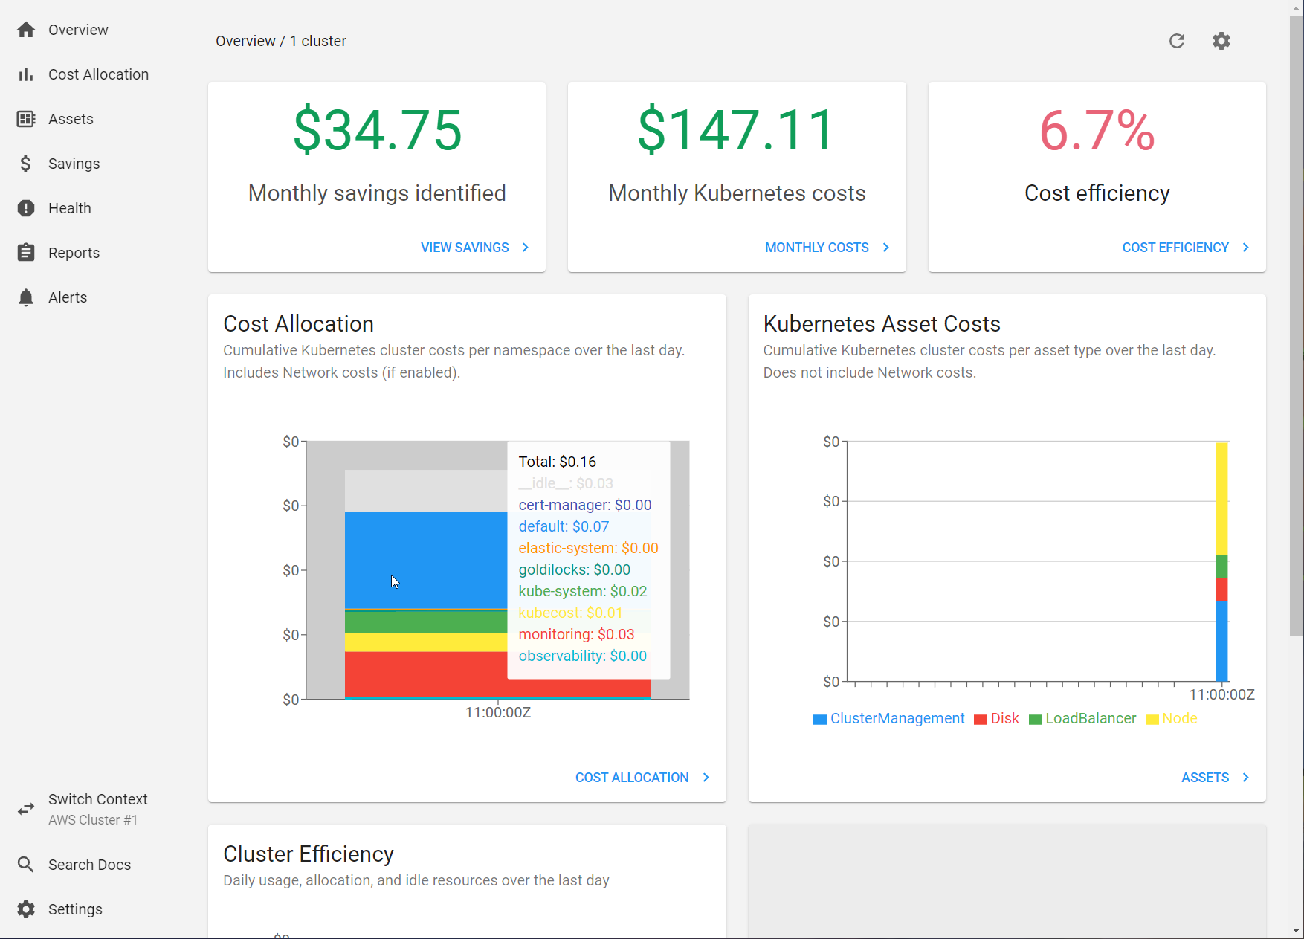1304x939 pixels.
Task: Click the chevron beside MONTHLY COSTS
Action: pyautogui.click(x=885, y=248)
